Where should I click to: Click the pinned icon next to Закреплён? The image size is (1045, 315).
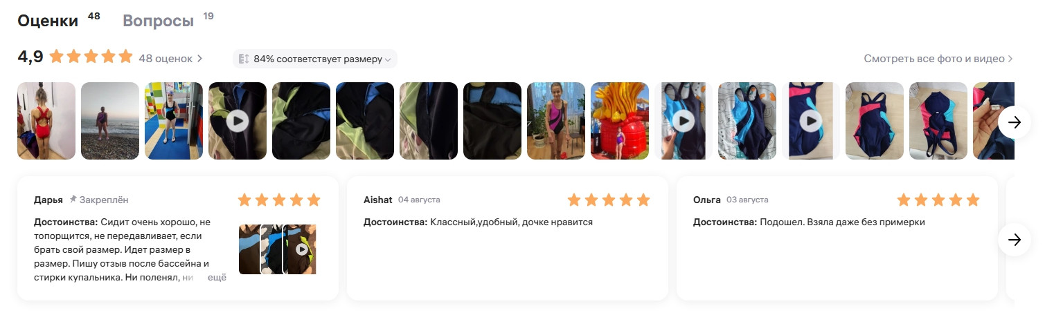coord(73,200)
